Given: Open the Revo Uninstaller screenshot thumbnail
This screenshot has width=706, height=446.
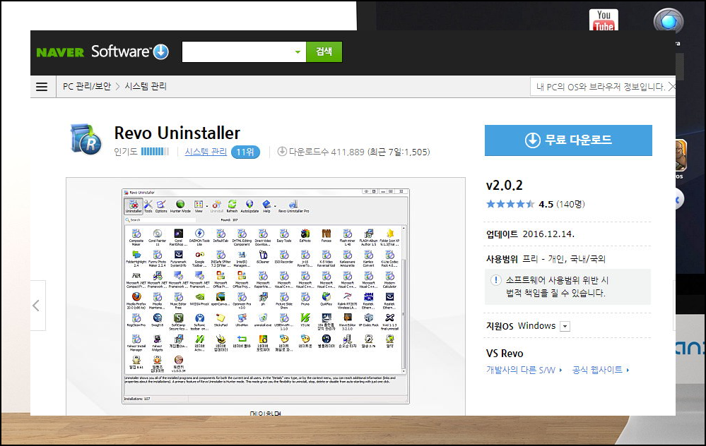Looking at the screenshot, I should coord(266,296).
